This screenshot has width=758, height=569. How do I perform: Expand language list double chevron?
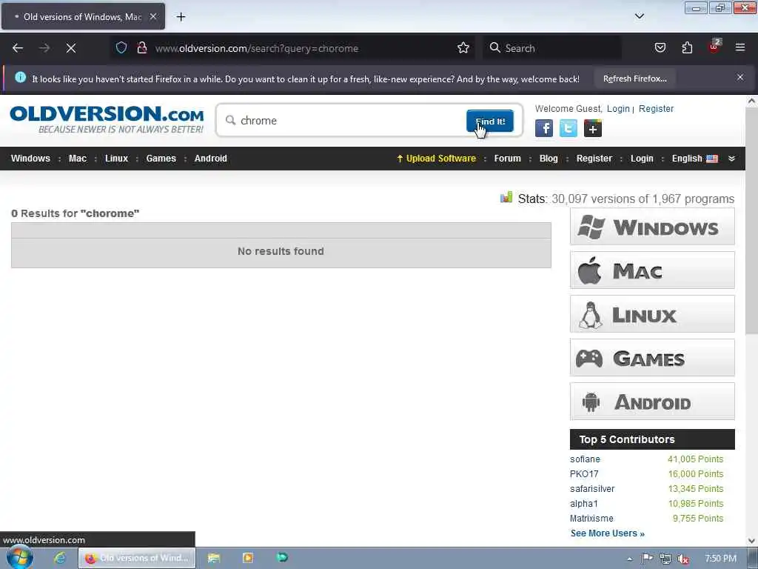731,159
